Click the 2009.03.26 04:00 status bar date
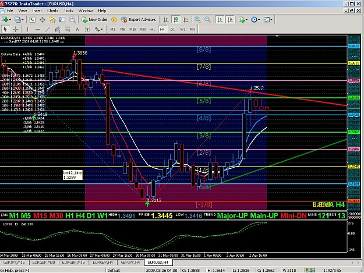 (x=161, y=271)
